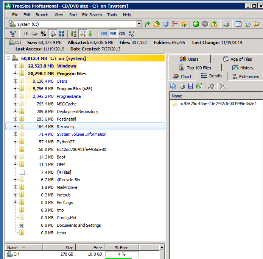
Task: Click the grid view icon beside size mode
Action: (x=62, y=34)
